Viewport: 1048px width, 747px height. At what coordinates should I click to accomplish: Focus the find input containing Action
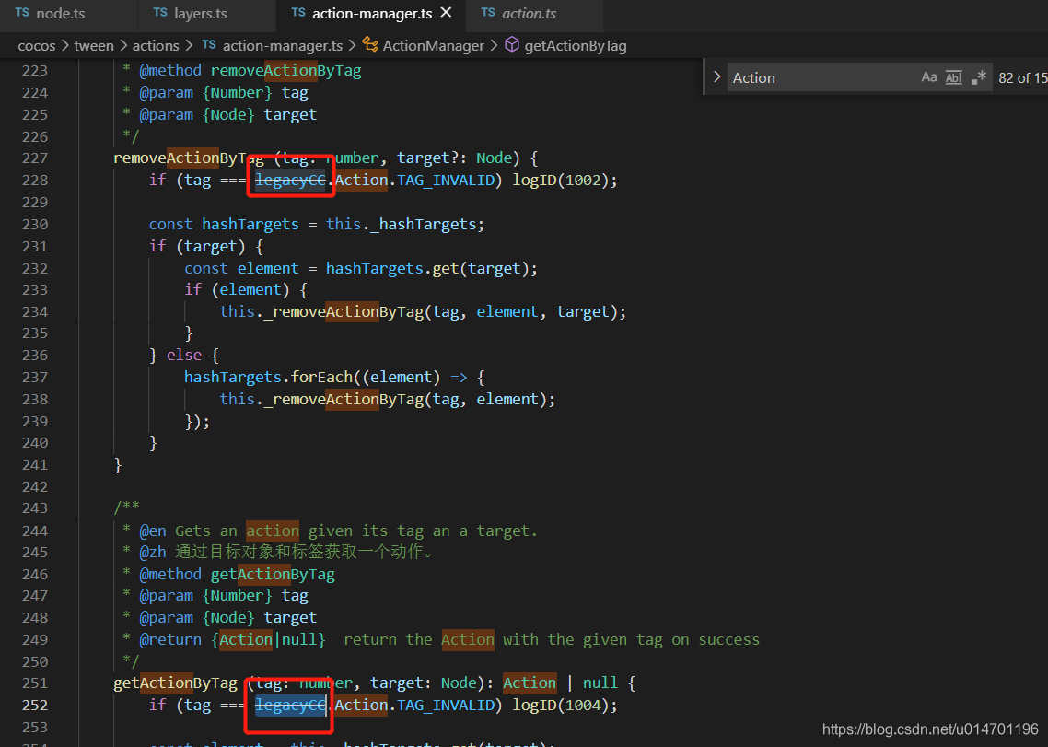pyautogui.click(x=822, y=77)
